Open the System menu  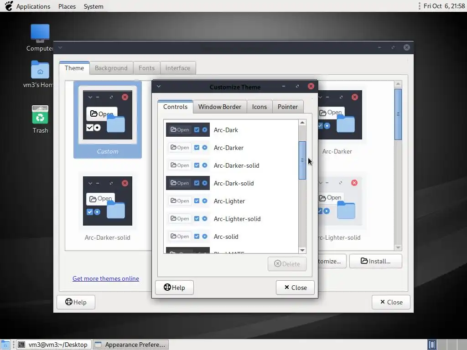[93, 6]
